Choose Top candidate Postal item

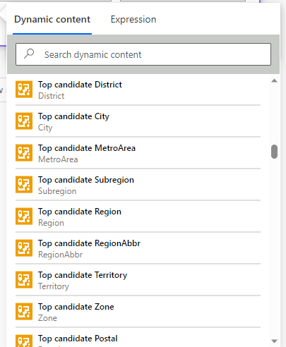(x=138, y=338)
